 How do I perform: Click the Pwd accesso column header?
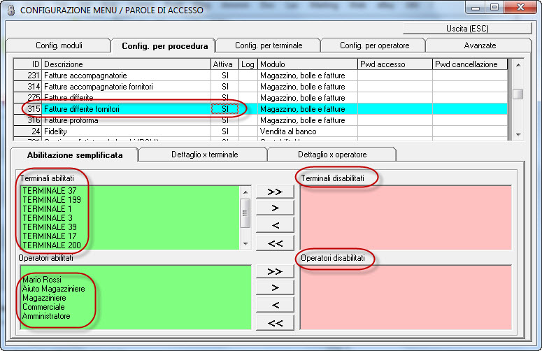pos(394,64)
